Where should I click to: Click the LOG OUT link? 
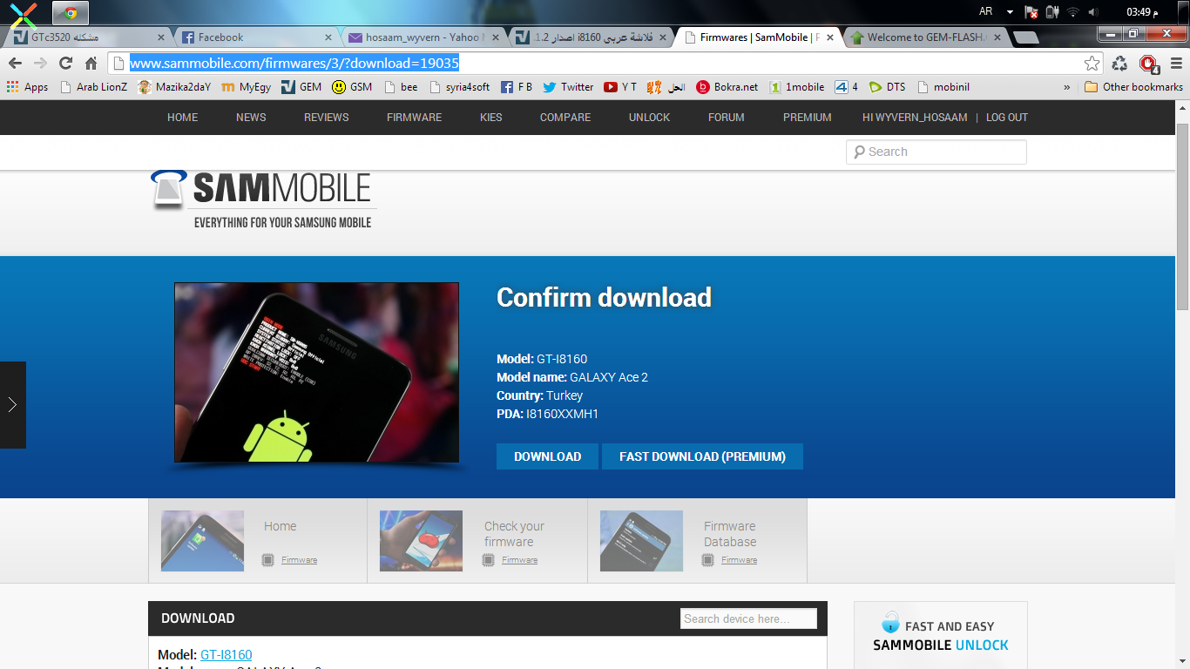tap(1007, 118)
